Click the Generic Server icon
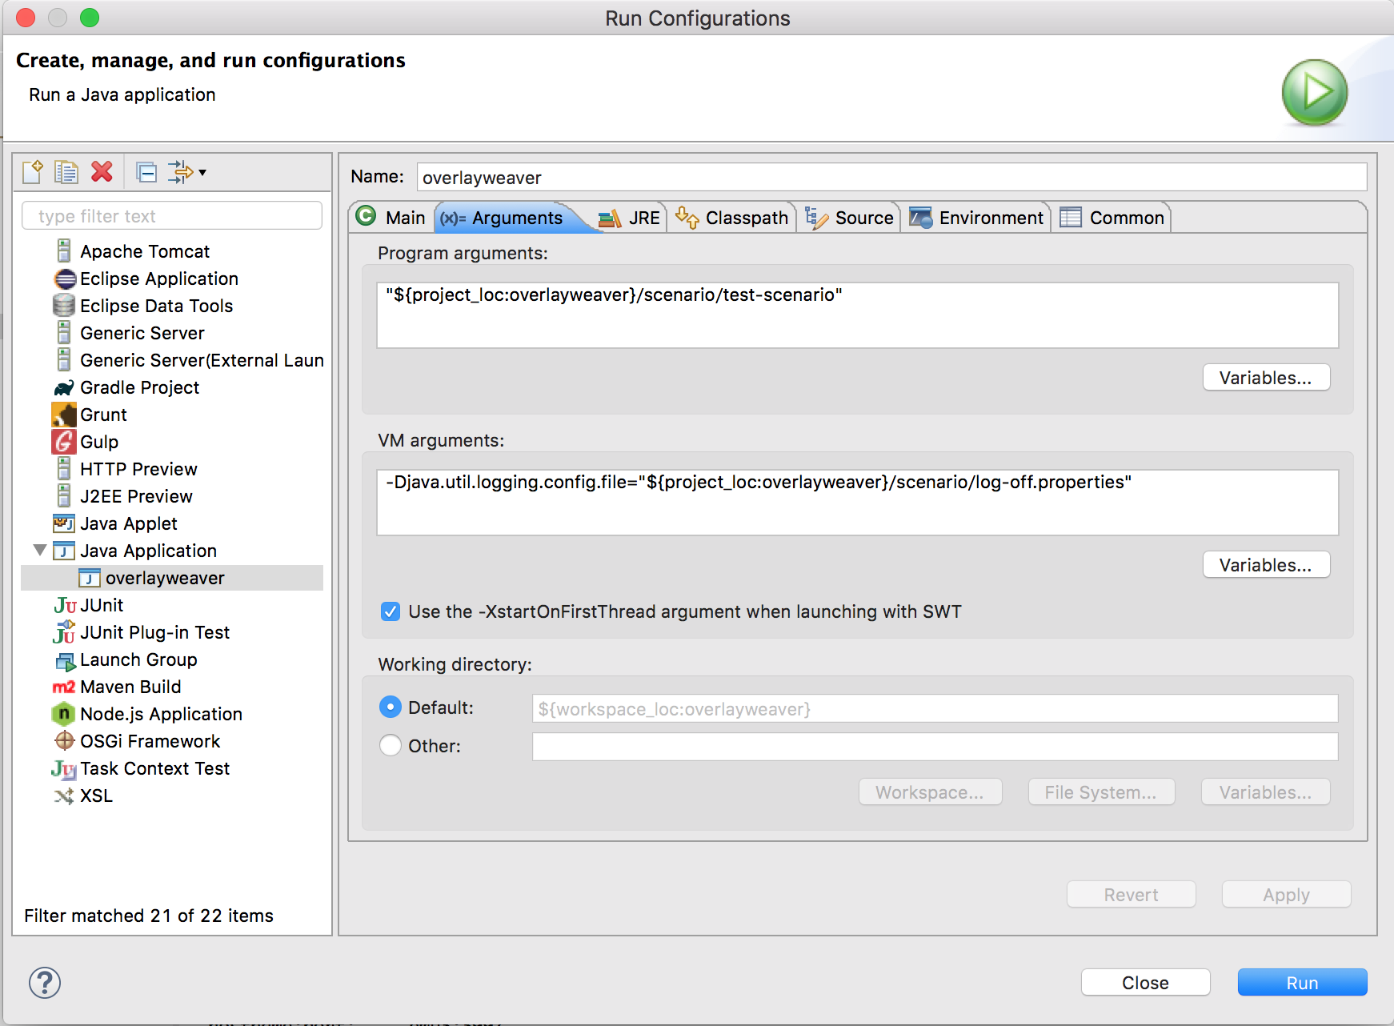Screen dimensions: 1394x1026 (x=64, y=333)
